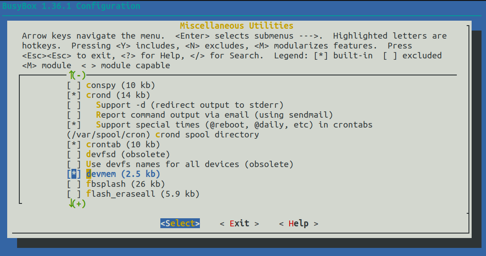Click the green scroll-up arrow indicator
486x256 pixels.
(x=77, y=75)
